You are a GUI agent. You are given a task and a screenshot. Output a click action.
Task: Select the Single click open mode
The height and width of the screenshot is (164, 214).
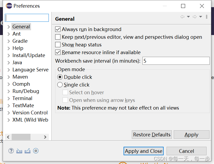[60, 85]
